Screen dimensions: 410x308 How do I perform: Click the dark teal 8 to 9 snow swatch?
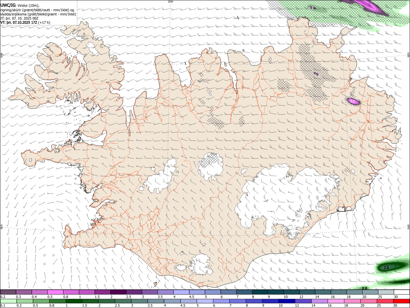click(x=260, y=292)
